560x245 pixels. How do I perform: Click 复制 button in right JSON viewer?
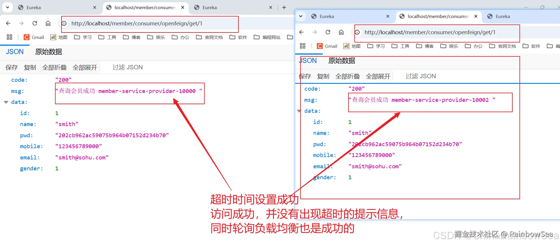point(323,76)
